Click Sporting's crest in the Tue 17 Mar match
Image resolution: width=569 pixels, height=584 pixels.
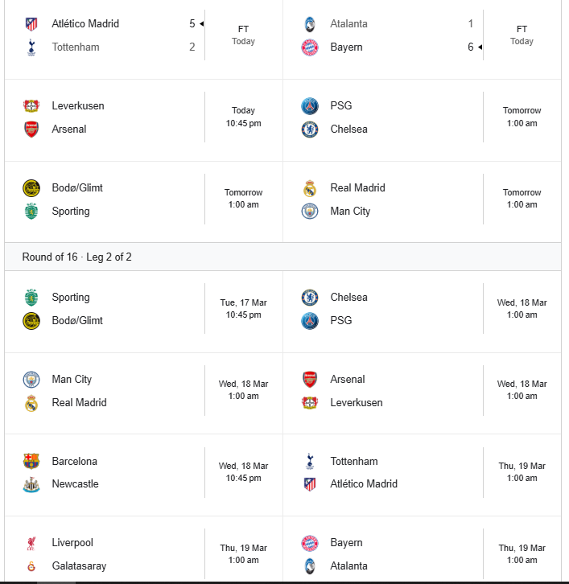pos(31,298)
